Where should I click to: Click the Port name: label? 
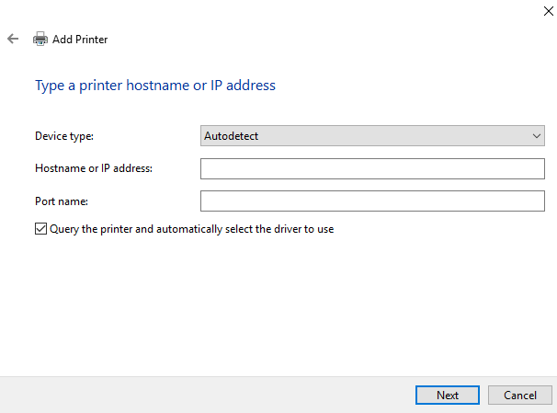coord(62,201)
